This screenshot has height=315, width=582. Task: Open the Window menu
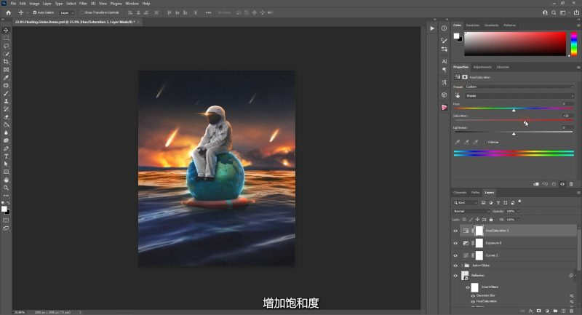click(x=132, y=4)
